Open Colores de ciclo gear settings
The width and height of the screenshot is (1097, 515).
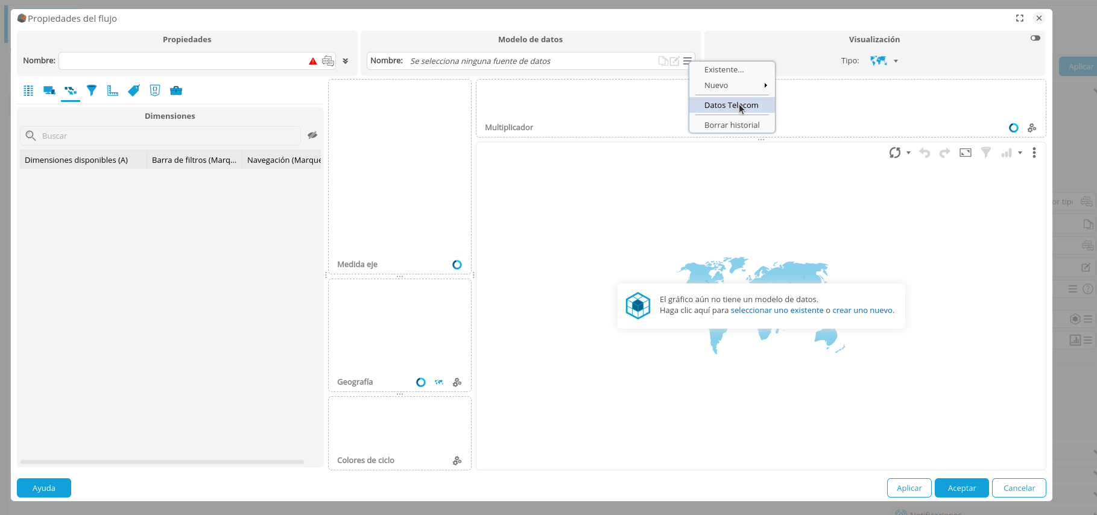click(457, 461)
